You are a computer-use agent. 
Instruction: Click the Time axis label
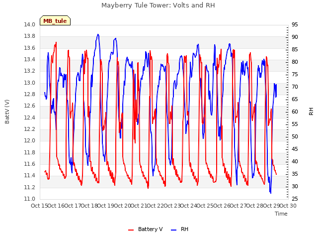pyautogui.click(x=281, y=214)
